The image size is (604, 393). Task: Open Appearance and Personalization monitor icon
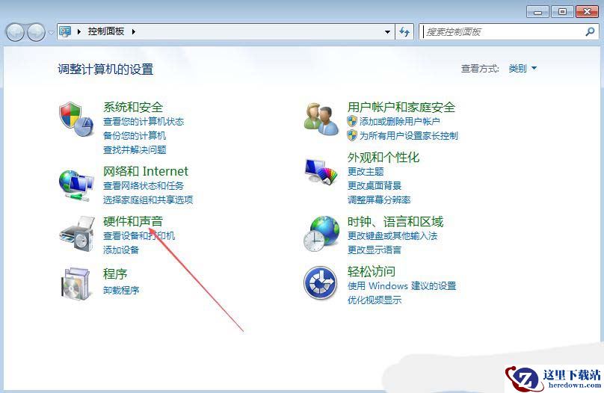[321, 171]
